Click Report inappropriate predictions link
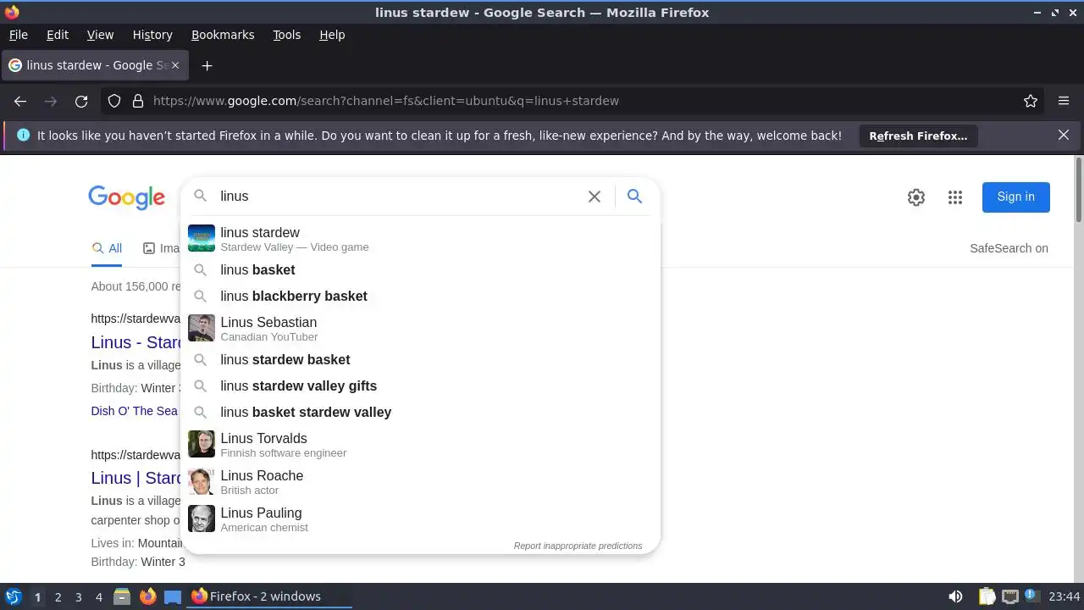This screenshot has height=610, width=1084. point(578,546)
